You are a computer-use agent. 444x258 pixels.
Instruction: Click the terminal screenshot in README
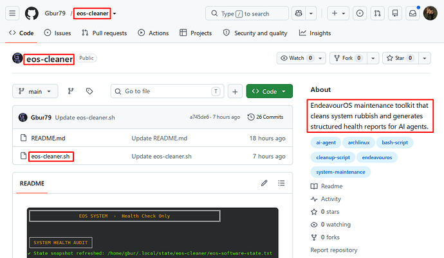pos(153,233)
